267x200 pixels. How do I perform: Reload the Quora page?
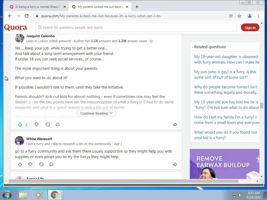pos(27,16)
